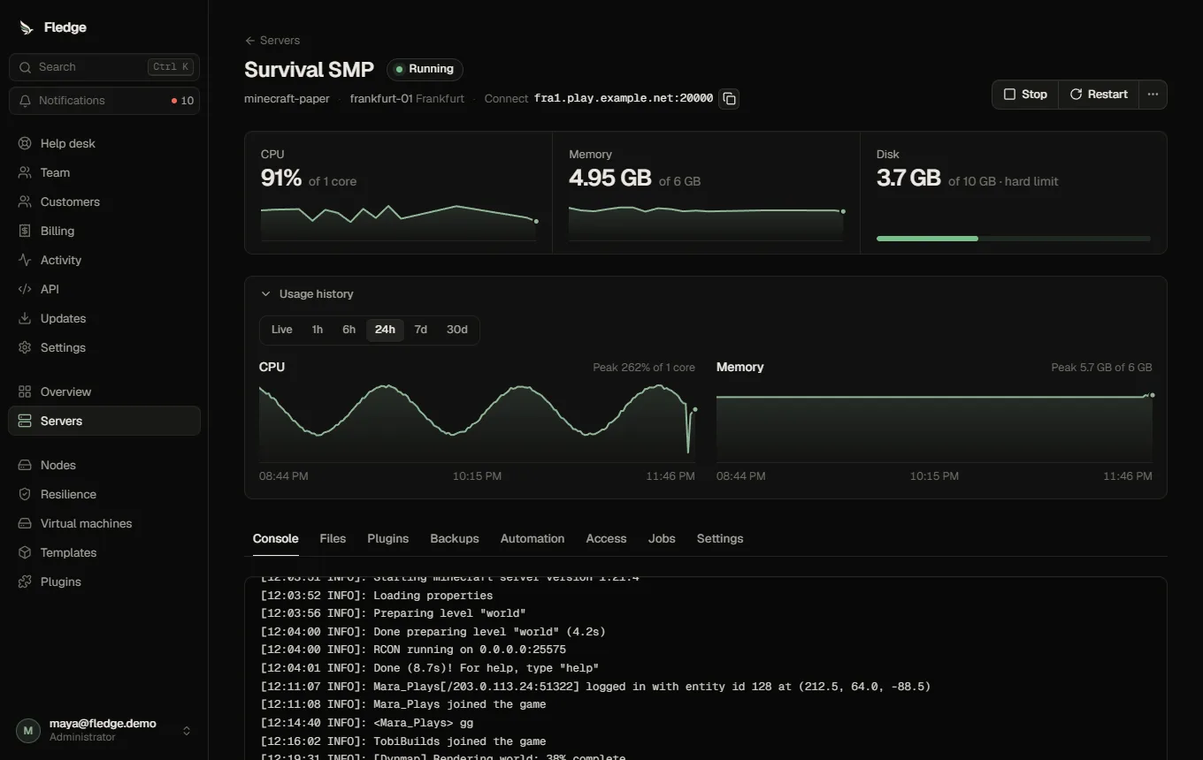This screenshot has height=760, width=1203.
Task: Click the Overview icon in sidebar
Action: coord(25,391)
